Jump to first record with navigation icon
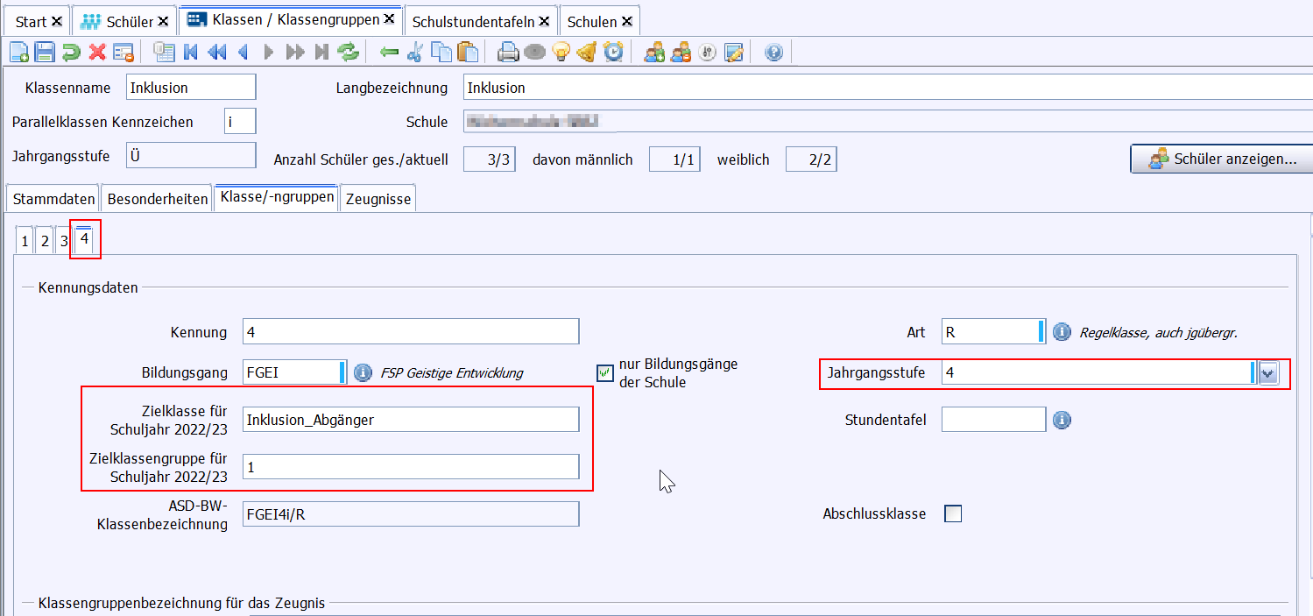The height and width of the screenshot is (616, 1313). (x=190, y=53)
